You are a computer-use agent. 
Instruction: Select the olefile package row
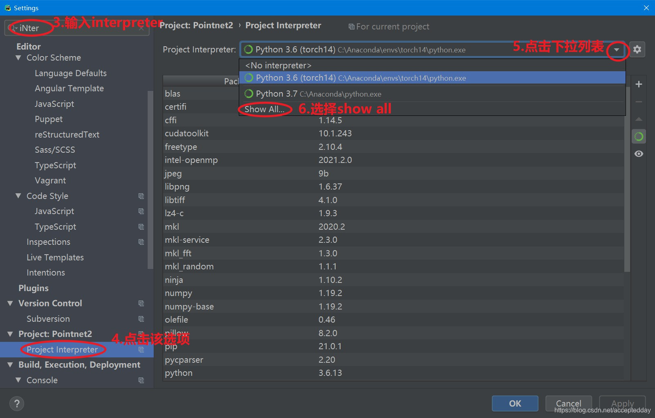(393, 320)
